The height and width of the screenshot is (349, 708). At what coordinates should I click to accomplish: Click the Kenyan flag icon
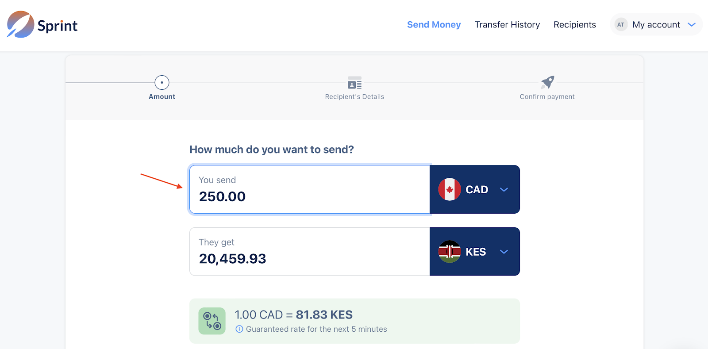[450, 252]
